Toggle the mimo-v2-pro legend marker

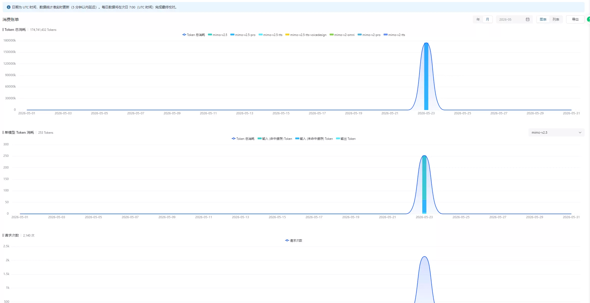pos(360,35)
